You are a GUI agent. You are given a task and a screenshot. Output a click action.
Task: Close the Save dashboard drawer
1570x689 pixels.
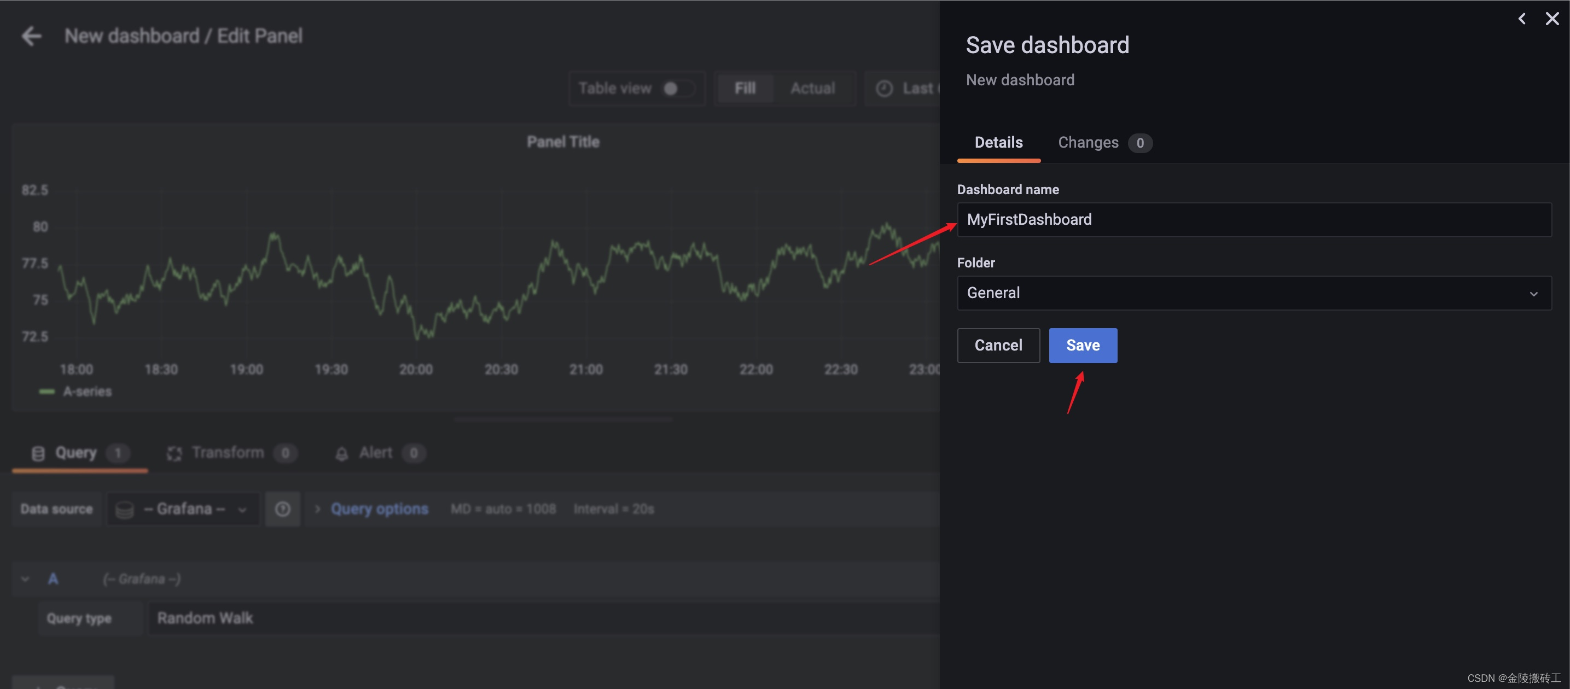pos(1552,19)
